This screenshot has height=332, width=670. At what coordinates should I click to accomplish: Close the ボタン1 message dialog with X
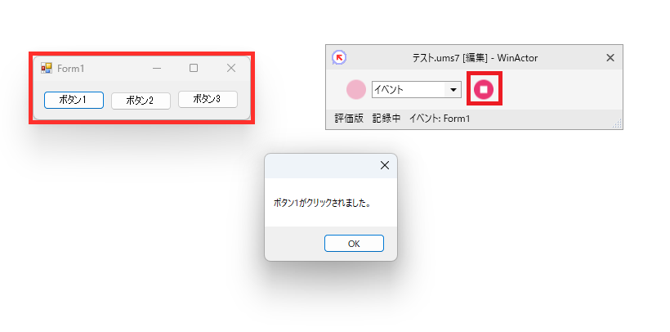[x=385, y=165]
